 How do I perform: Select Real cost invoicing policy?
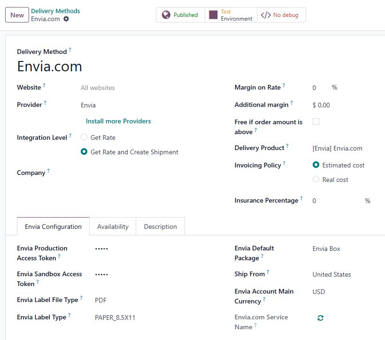pos(316,179)
